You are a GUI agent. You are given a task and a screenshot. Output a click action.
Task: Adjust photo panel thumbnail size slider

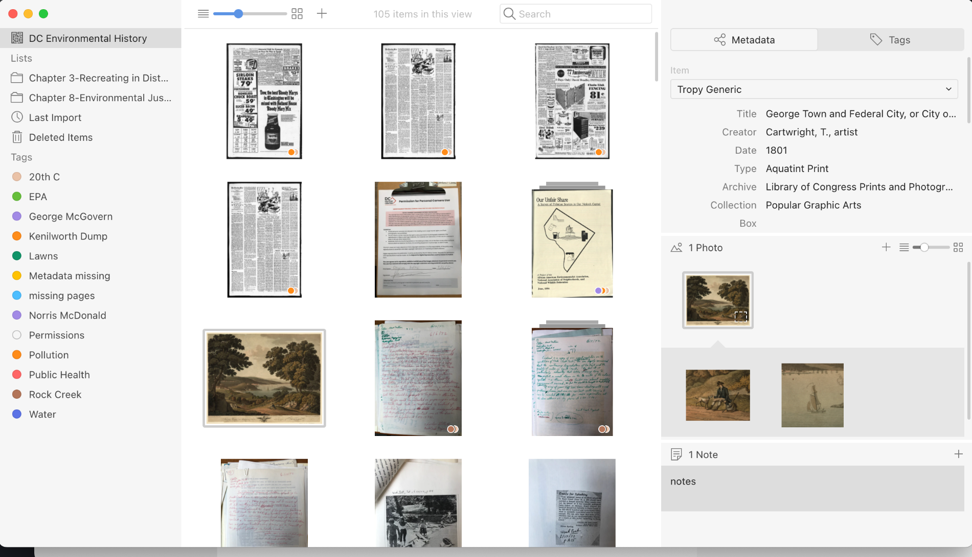[924, 248]
